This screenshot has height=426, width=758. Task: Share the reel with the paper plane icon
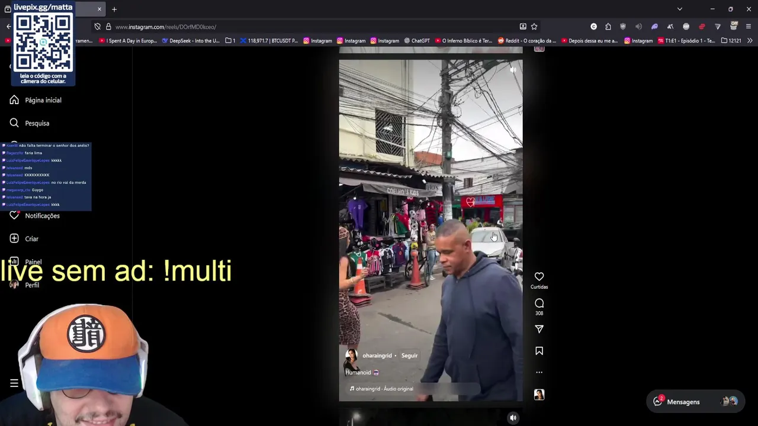click(539, 329)
